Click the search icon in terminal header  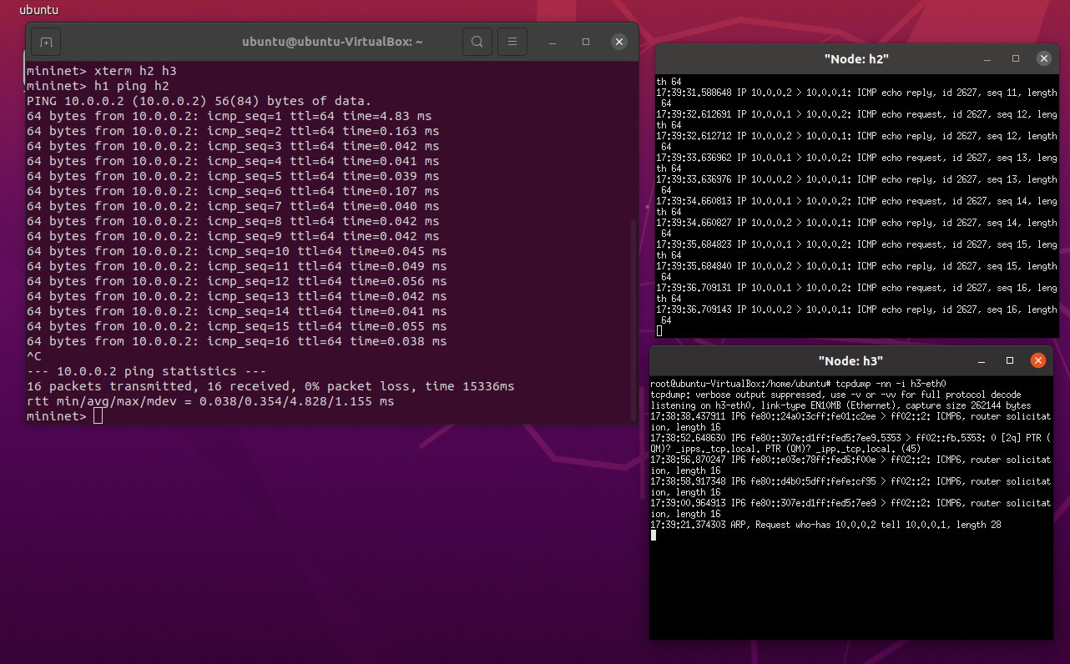click(477, 42)
